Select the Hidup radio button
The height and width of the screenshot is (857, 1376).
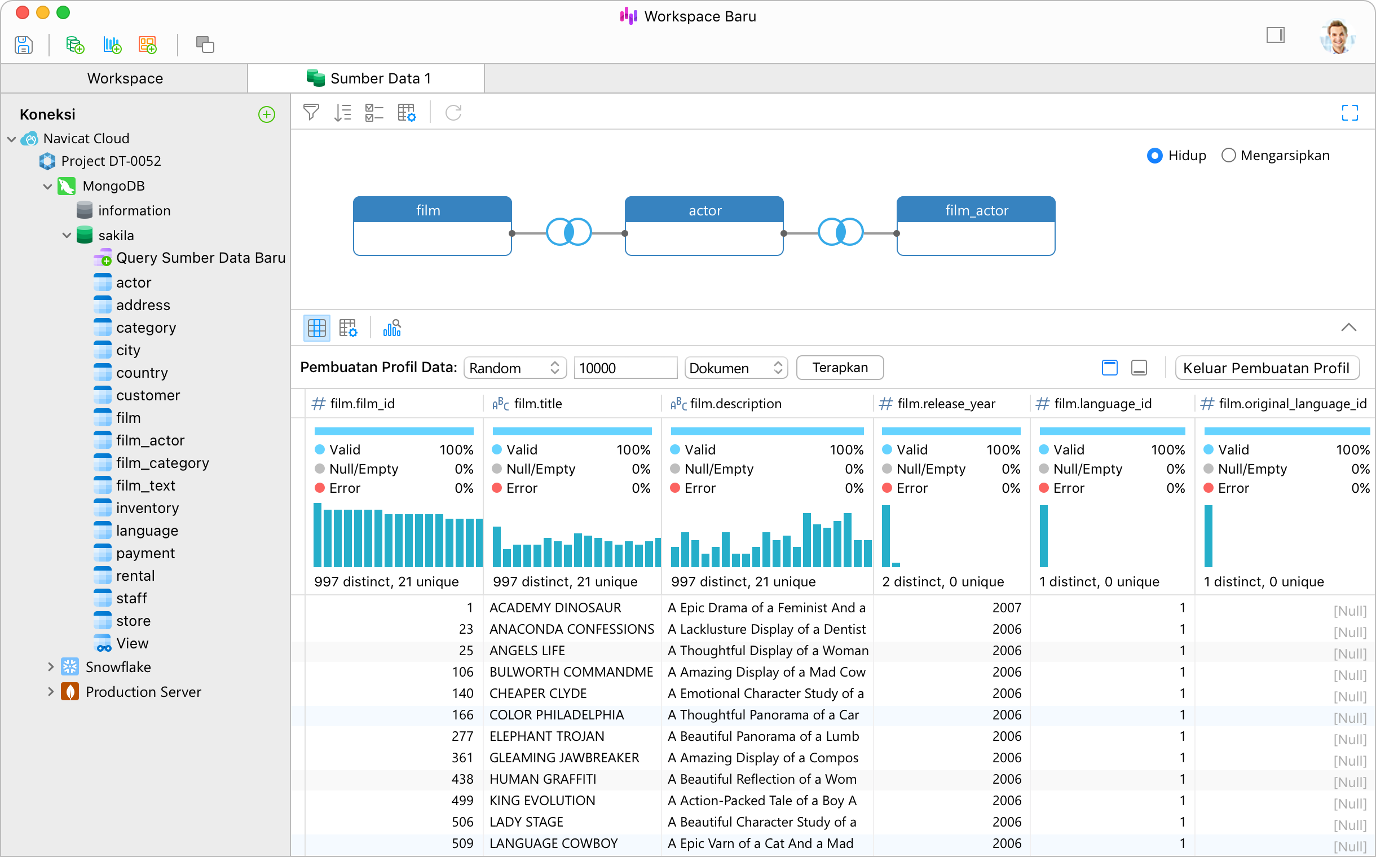point(1154,155)
